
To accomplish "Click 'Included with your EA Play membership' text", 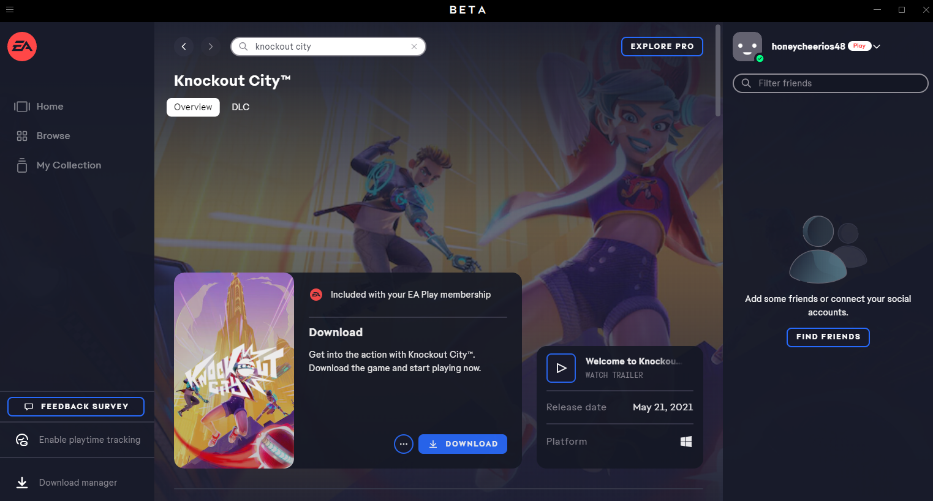I will 410,295.
